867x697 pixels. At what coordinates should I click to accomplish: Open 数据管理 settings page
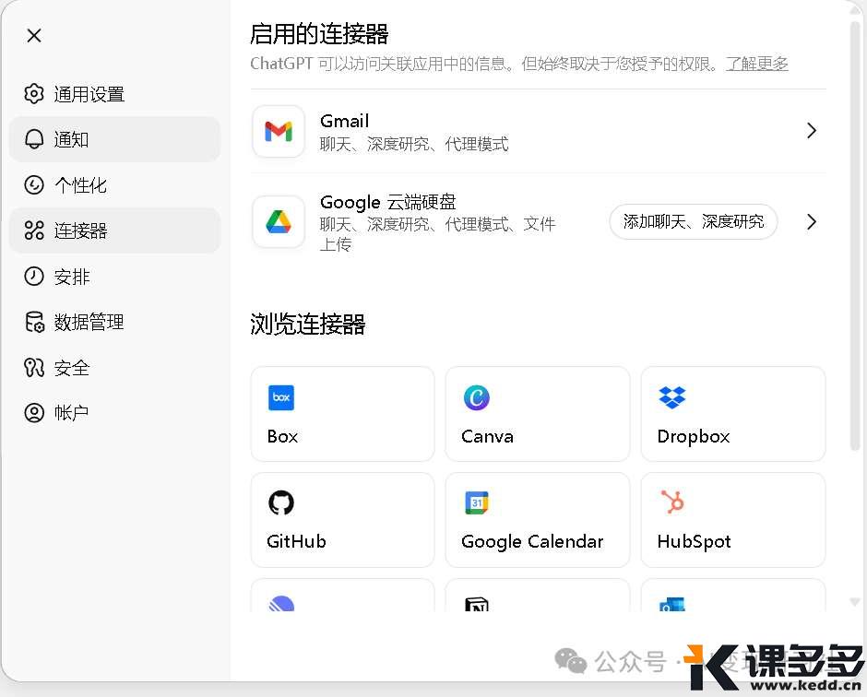tap(89, 323)
